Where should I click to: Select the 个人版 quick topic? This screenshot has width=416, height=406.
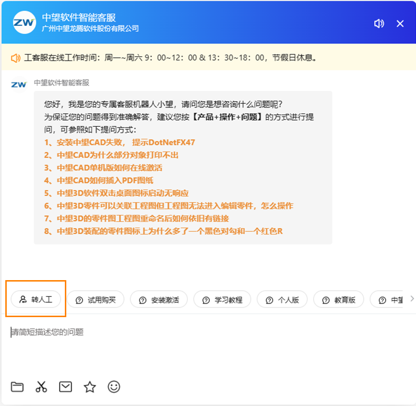point(282,300)
